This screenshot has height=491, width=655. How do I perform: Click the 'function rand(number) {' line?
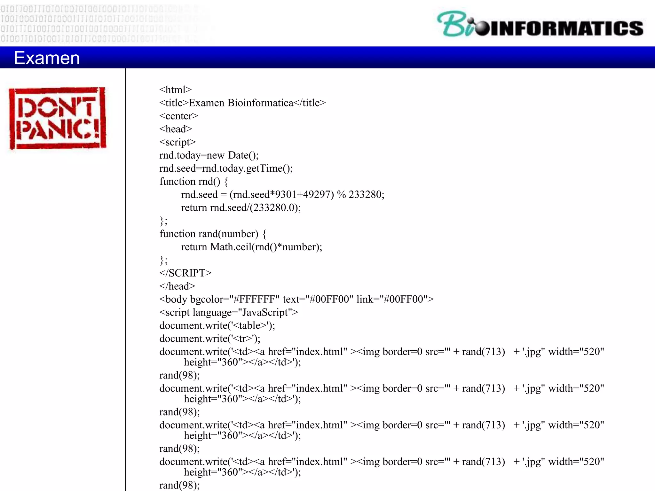coord(213,234)
